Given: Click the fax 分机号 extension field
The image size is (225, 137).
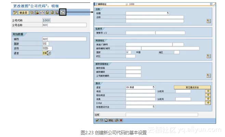Looking at the screenshot, I should (183, 99).
